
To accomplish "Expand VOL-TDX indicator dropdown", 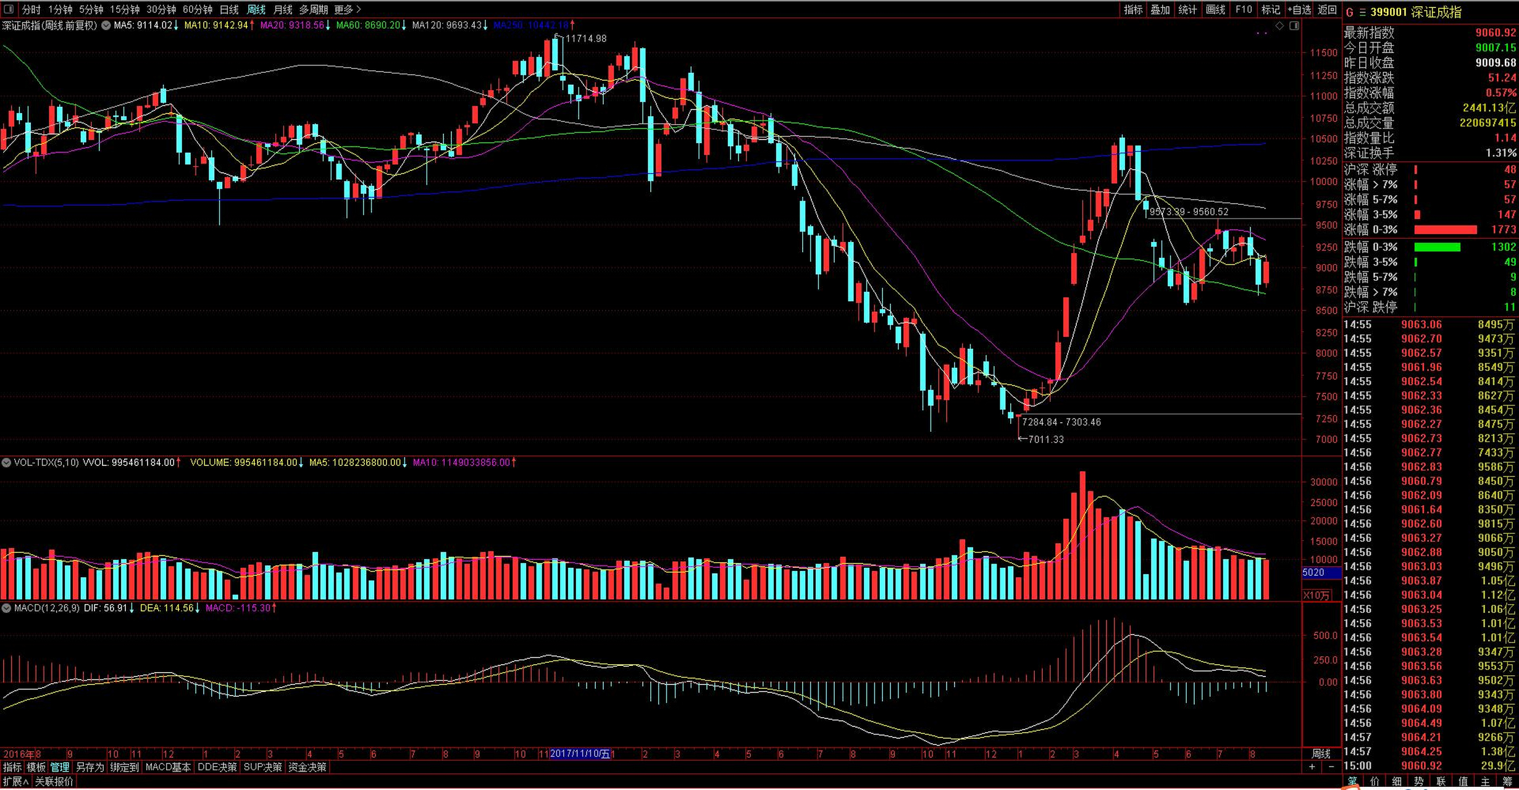I will point(6,462).
